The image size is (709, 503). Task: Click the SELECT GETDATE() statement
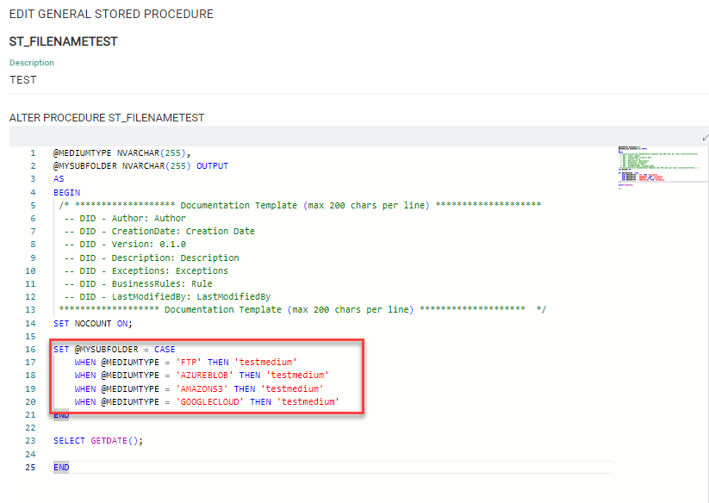point(97,441)
